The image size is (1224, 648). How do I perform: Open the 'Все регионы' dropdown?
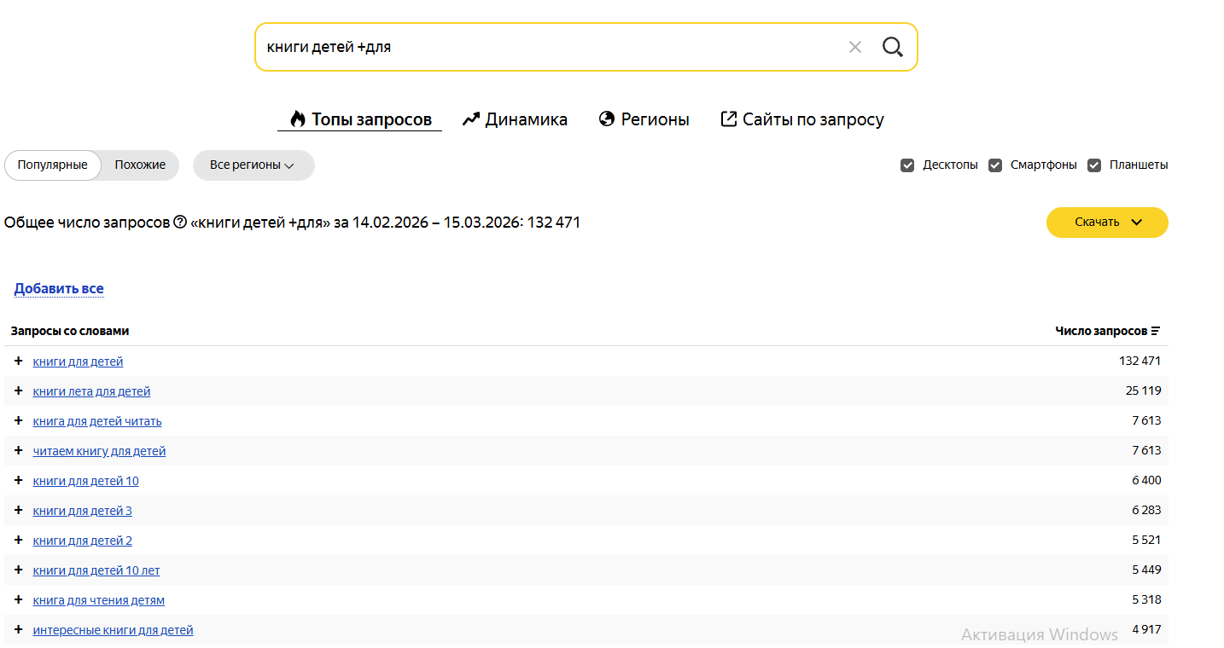click(253, 165)
